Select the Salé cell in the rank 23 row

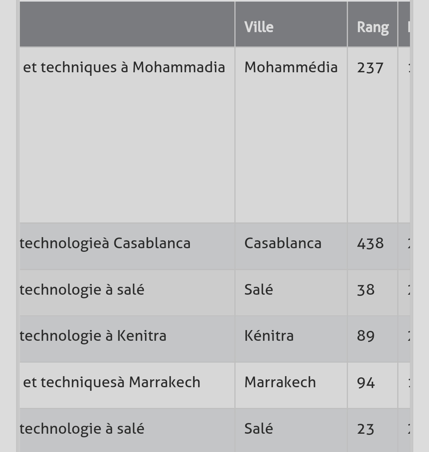coord(259,429)
